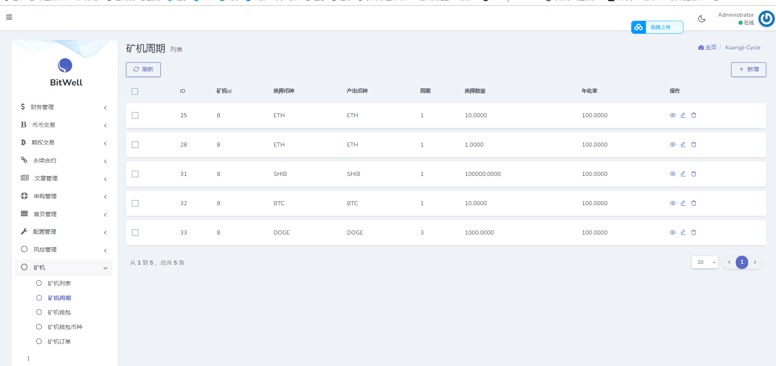The height and width of the screenshot is (366, 776).
Task: Open the page size 20 dropdown
Action: (x=705, y=262)
